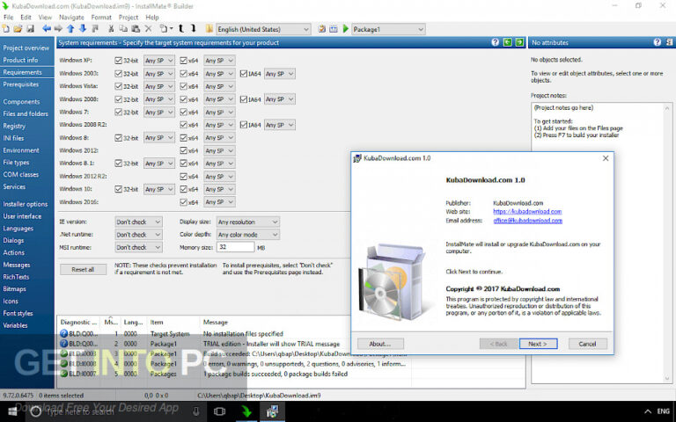Go to previous page with green left arrow
This screenshot has height=422, width=676.
[x=507, y=42]
